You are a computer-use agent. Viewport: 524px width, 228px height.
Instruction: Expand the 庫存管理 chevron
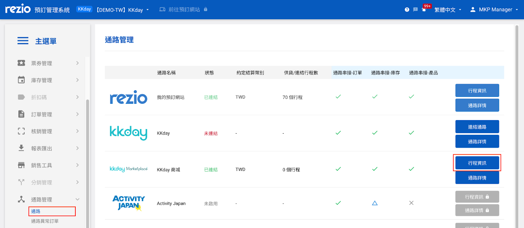(x=77, y=80)
